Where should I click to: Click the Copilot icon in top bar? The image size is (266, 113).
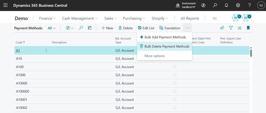tap(204, 5)
